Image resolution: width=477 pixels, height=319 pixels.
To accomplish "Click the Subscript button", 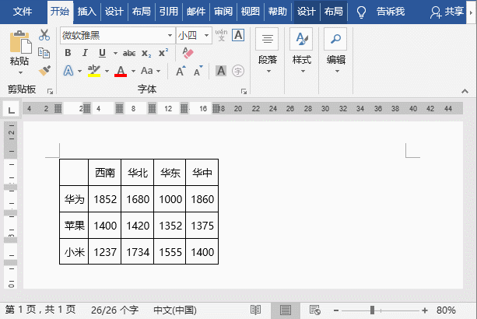I will coord(147,53).
